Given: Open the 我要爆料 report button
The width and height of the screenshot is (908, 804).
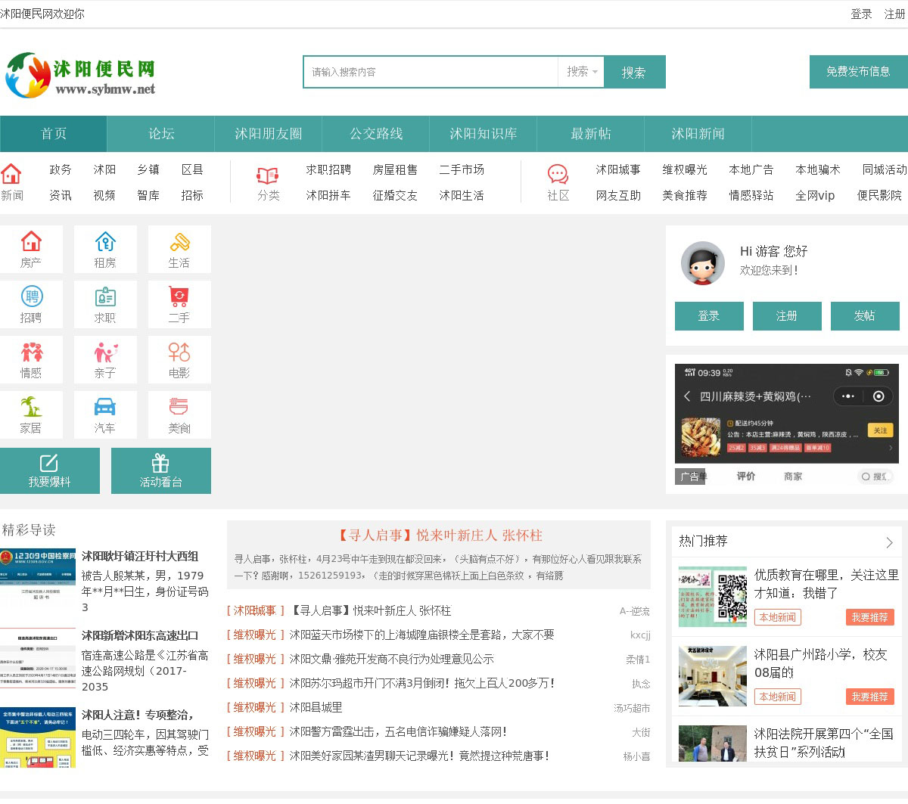Looking at the screenshot, I should click(50, 470).
